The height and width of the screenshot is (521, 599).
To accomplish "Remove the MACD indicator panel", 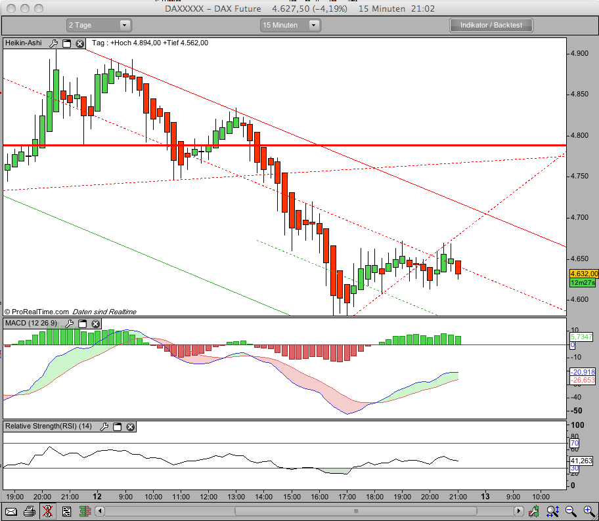I will pyautogui.click(x=95, y=323).
